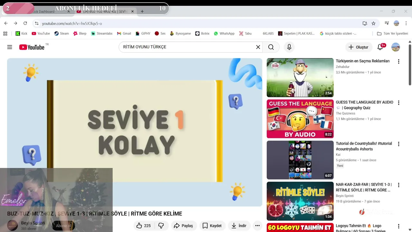Viewport: 412px width, 232px height.
Task: Open the YouTube guide hamburger menu
Action: pyautogui.click(x=10, y=47)
